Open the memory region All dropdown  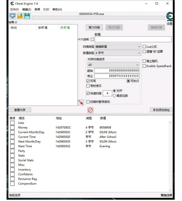tap(113, 65)
